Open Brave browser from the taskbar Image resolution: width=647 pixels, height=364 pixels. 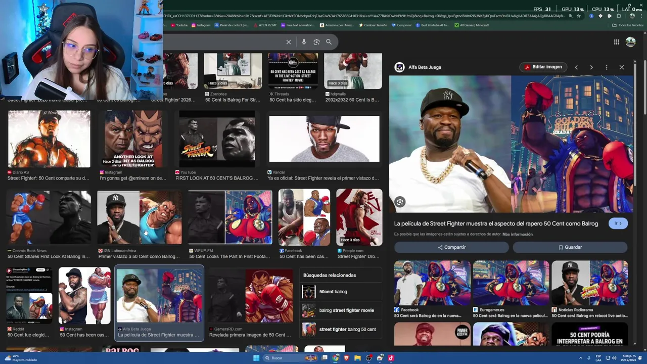pyautogui.click(x=346, y=358)
